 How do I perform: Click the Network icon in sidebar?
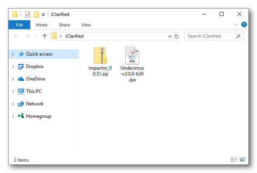click(21, 104)
